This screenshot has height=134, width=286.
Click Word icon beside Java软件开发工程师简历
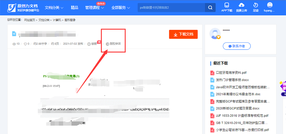coord(212,87)
